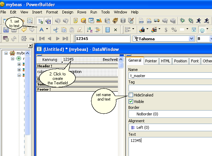Click the Run running-man icon
This screenshot has width=212, height=156.
point(198,21)
